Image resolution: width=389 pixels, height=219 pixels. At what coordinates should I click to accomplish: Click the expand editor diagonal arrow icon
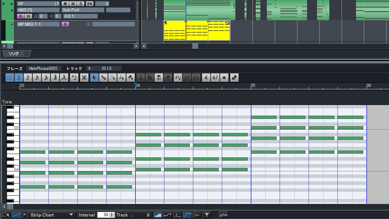[234, 78]
